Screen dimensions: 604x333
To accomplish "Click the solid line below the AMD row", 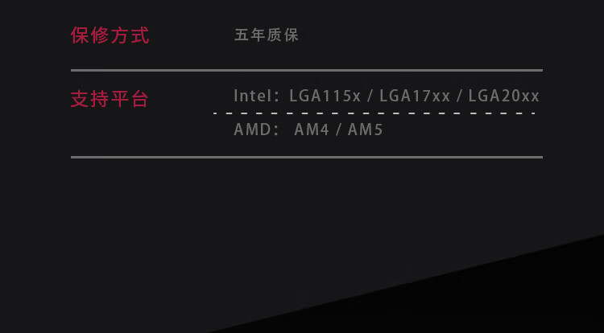I will click(307, 158).
